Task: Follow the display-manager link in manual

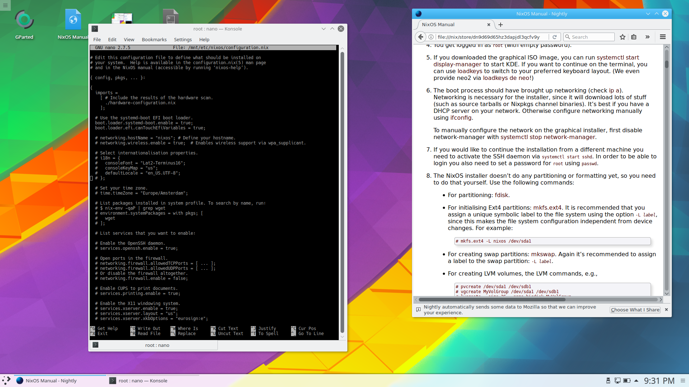Action: point(457,64)
